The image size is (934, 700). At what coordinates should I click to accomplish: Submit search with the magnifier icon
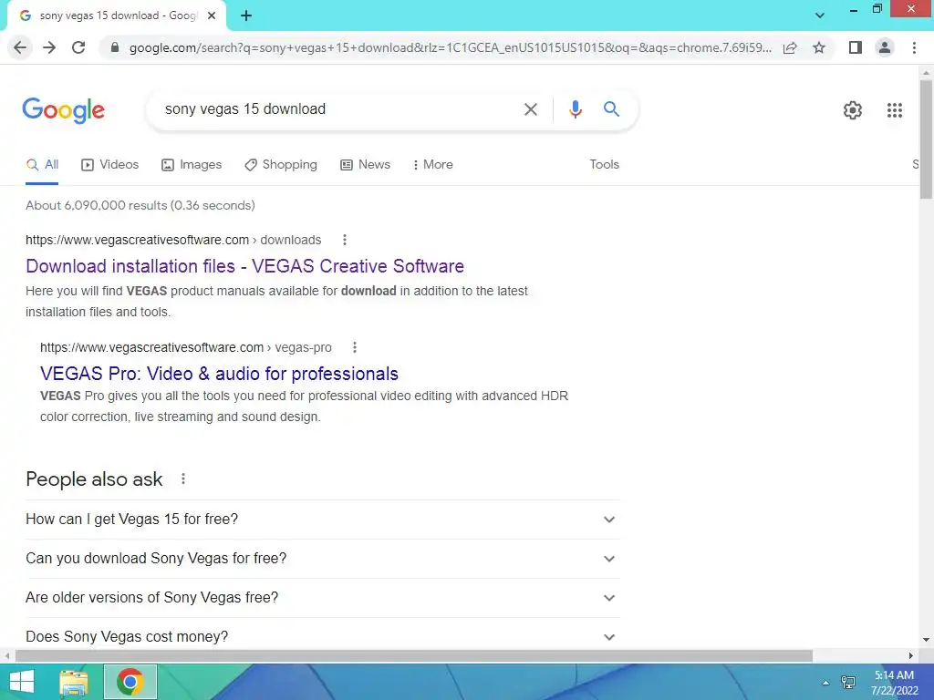611,109
